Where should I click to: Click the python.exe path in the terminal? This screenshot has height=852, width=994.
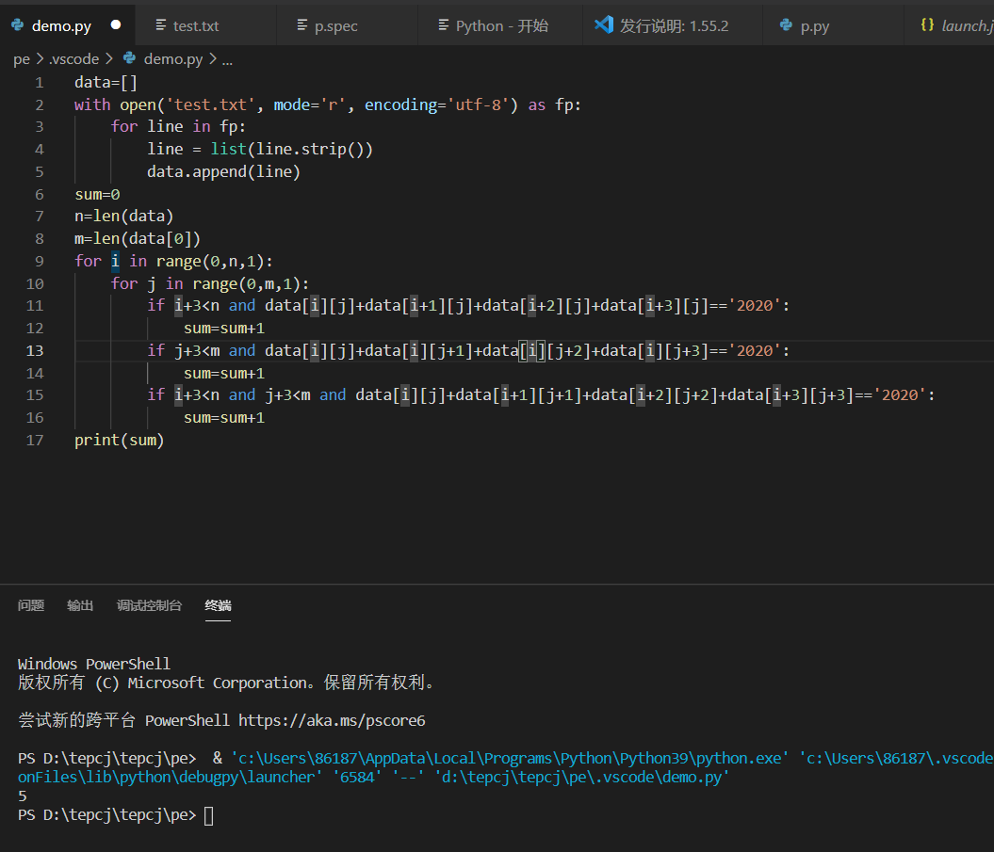(511, 758)
